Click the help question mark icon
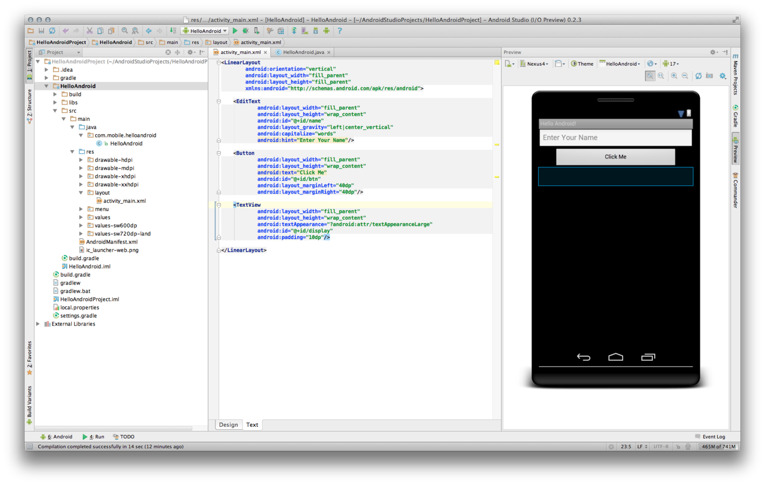 point(339,31)
